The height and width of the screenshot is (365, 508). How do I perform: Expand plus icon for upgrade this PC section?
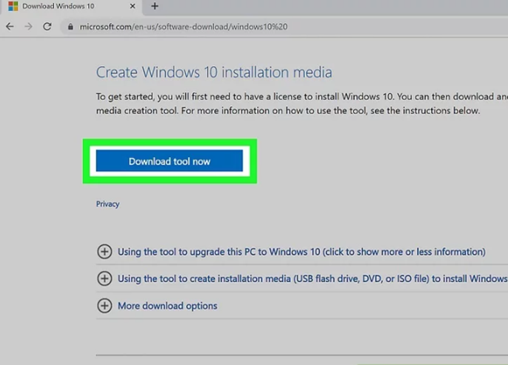tap(104, 252)
